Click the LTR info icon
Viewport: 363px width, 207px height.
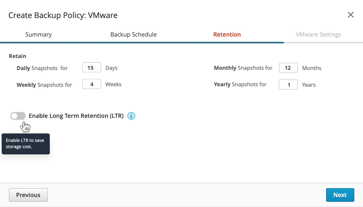pyautogui.click(x=131, y=116)
